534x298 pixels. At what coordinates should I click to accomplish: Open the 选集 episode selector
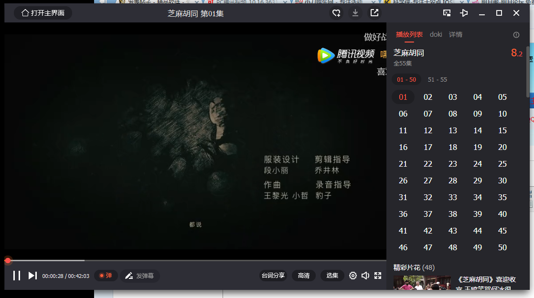click(x=332, y=276)
